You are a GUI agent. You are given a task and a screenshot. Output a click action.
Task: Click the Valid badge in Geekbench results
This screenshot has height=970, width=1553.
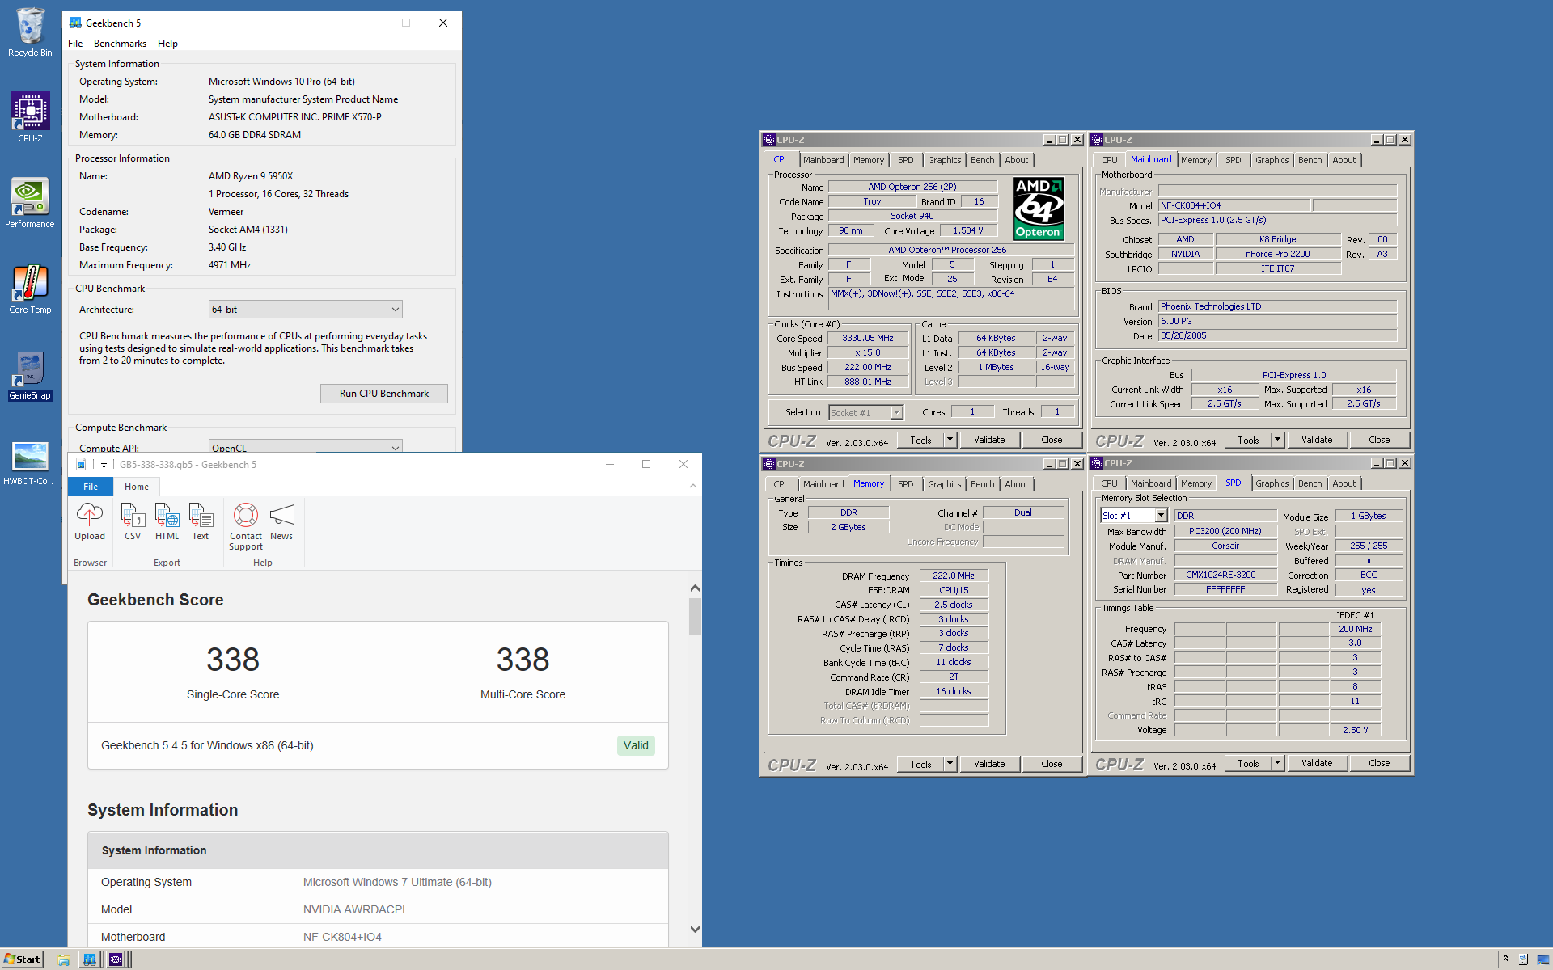(x=636, y=745)
